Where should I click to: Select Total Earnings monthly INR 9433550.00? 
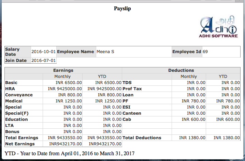pos(65,138)
